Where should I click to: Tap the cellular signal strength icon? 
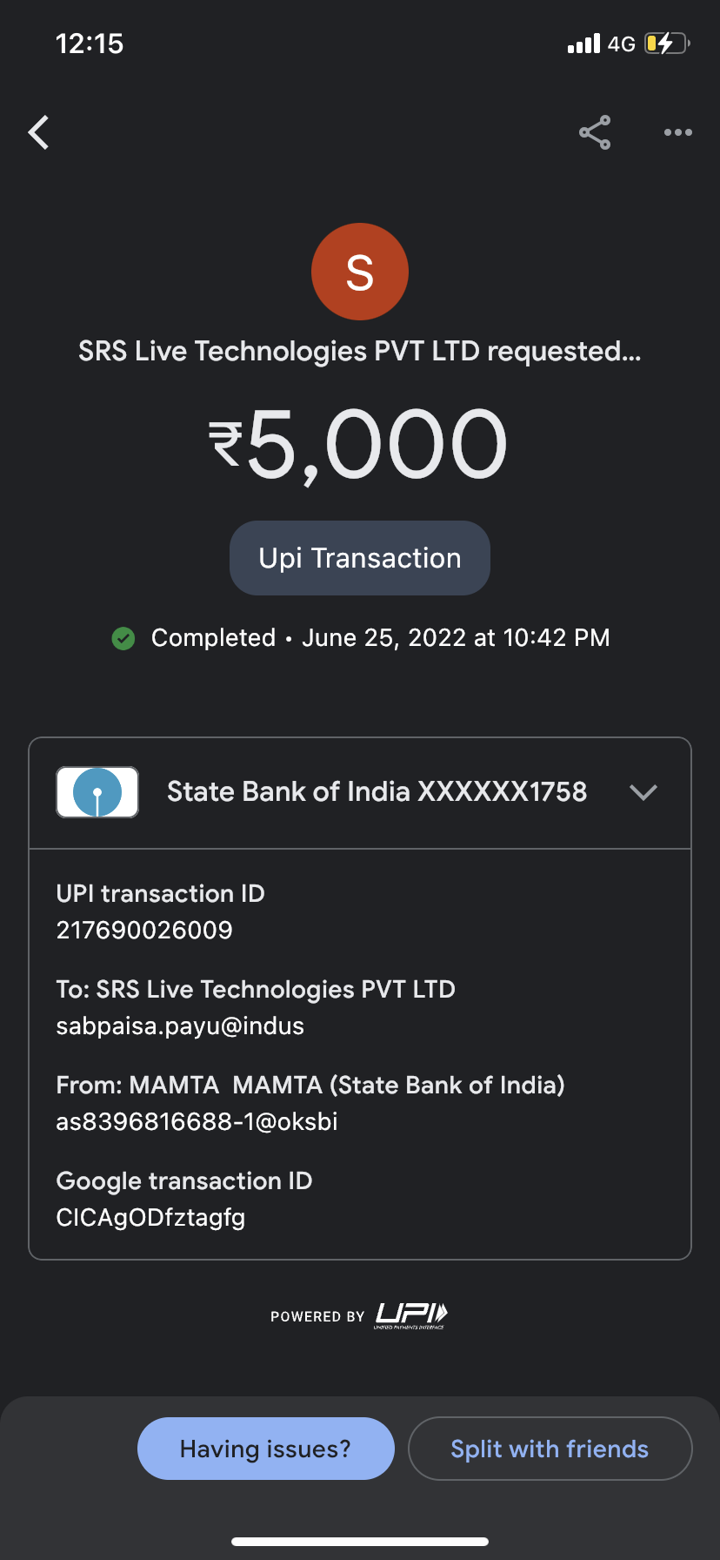click(583, 44)
